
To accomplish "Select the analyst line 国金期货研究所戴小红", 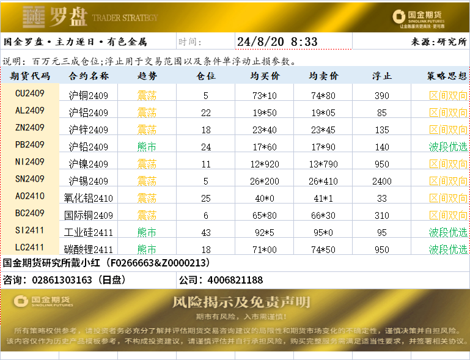I will tap(235, 263).
